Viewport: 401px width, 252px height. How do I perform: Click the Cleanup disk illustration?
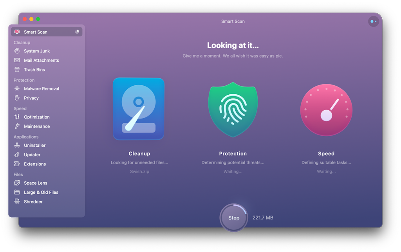coord(139,108)
